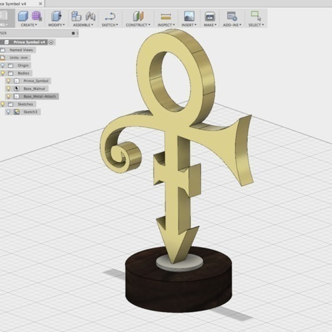Open the SKETCH dropdown menu
Screen dimensions: 332x332
(110, 25)
